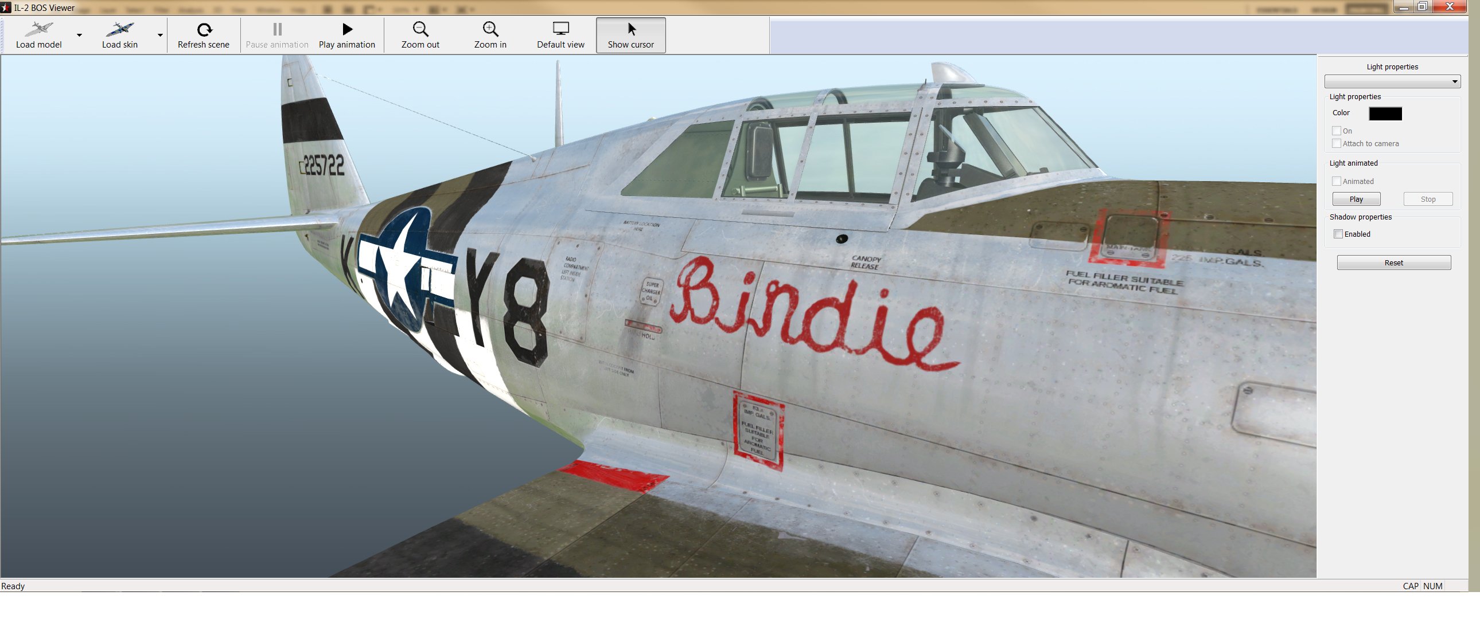Click the CAP status bar indicator
Viewport: 1480px width, 619px height.
point(1410,586)
